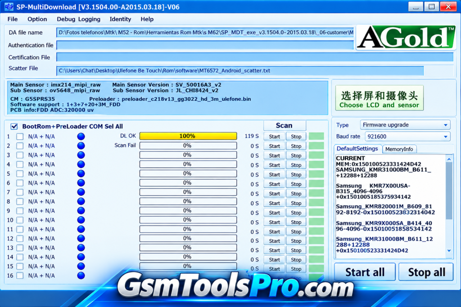Open the Baud rate dropdown showing 921600

tap(407, 137)
